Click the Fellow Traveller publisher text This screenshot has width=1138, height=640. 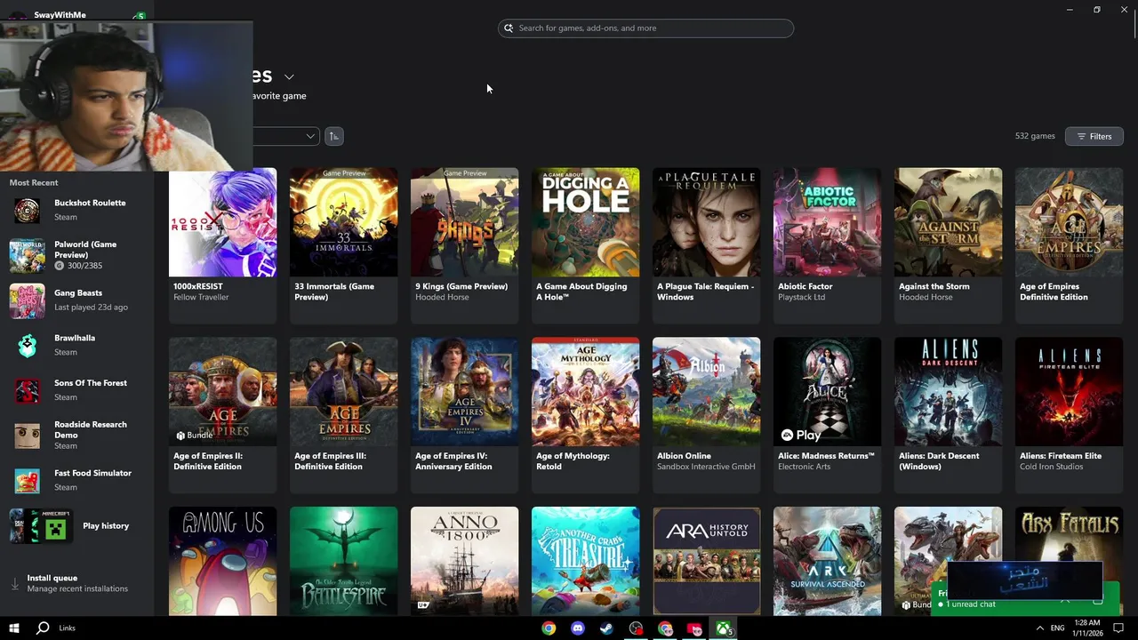201,297
